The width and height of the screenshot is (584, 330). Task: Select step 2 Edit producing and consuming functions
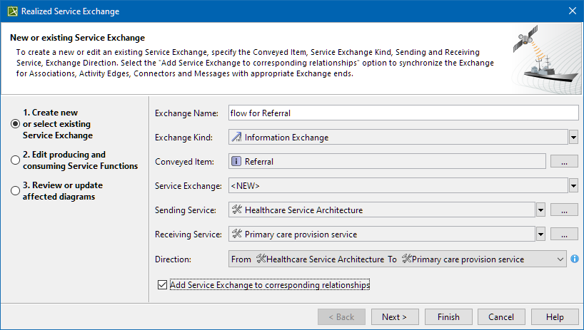tap(15, 160)
